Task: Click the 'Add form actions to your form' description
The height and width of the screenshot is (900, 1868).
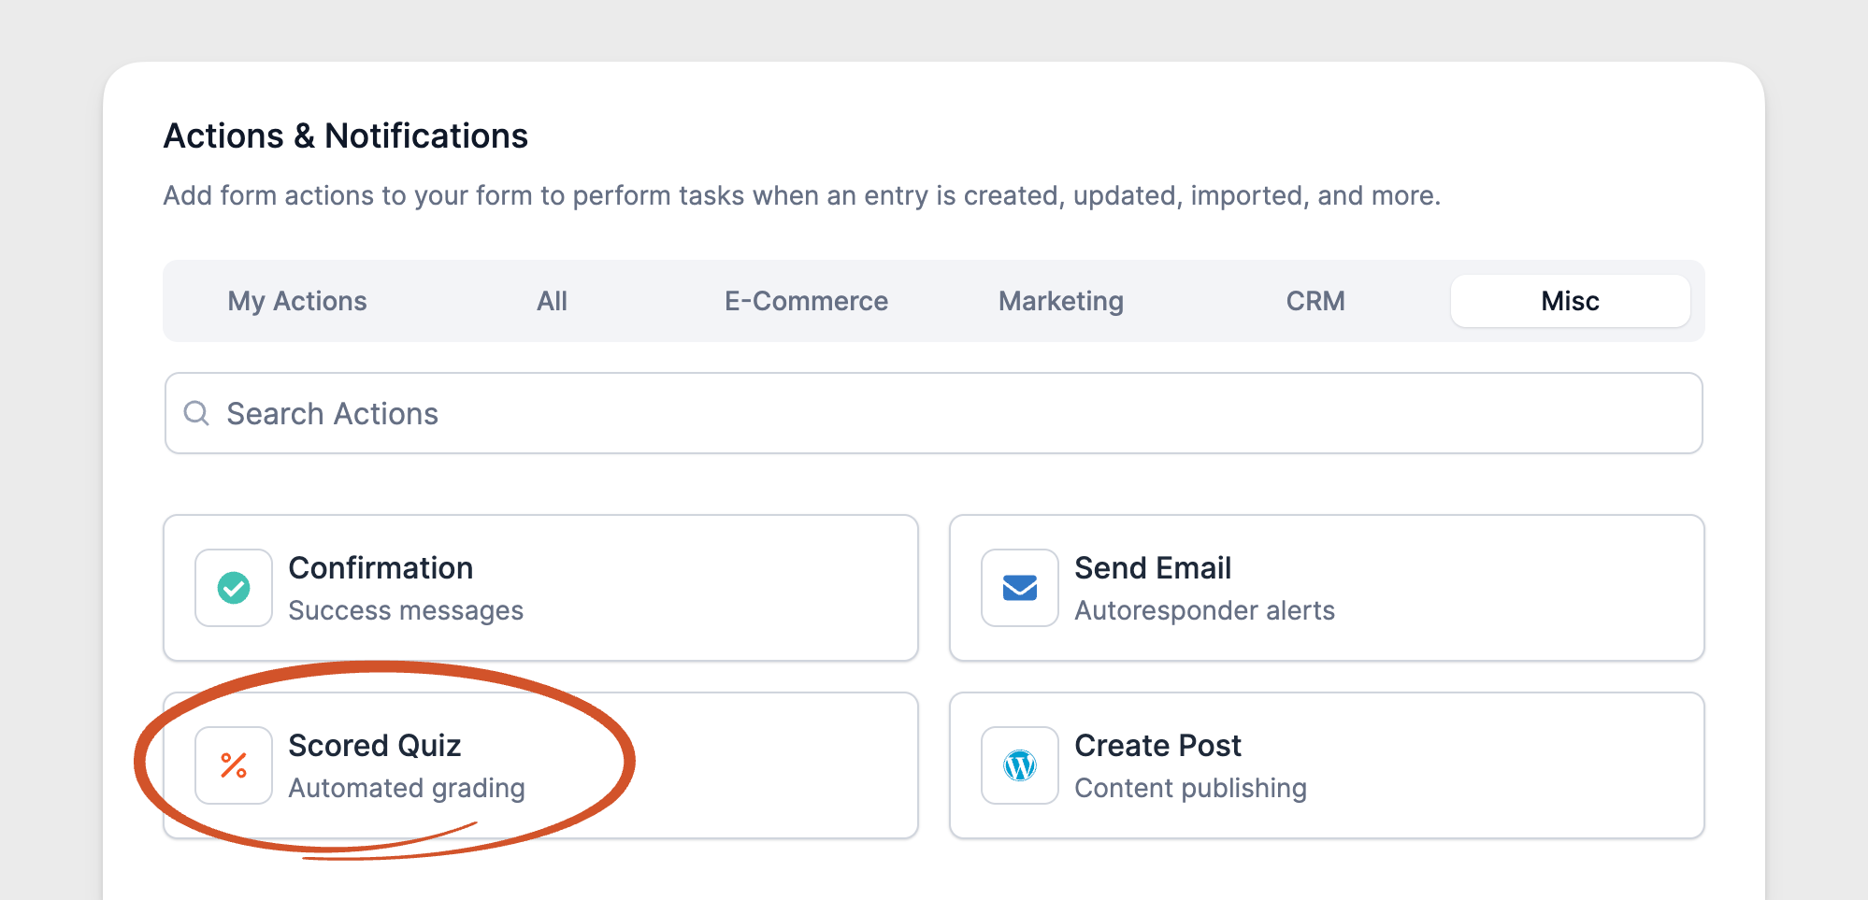Action: coord(802,196)
